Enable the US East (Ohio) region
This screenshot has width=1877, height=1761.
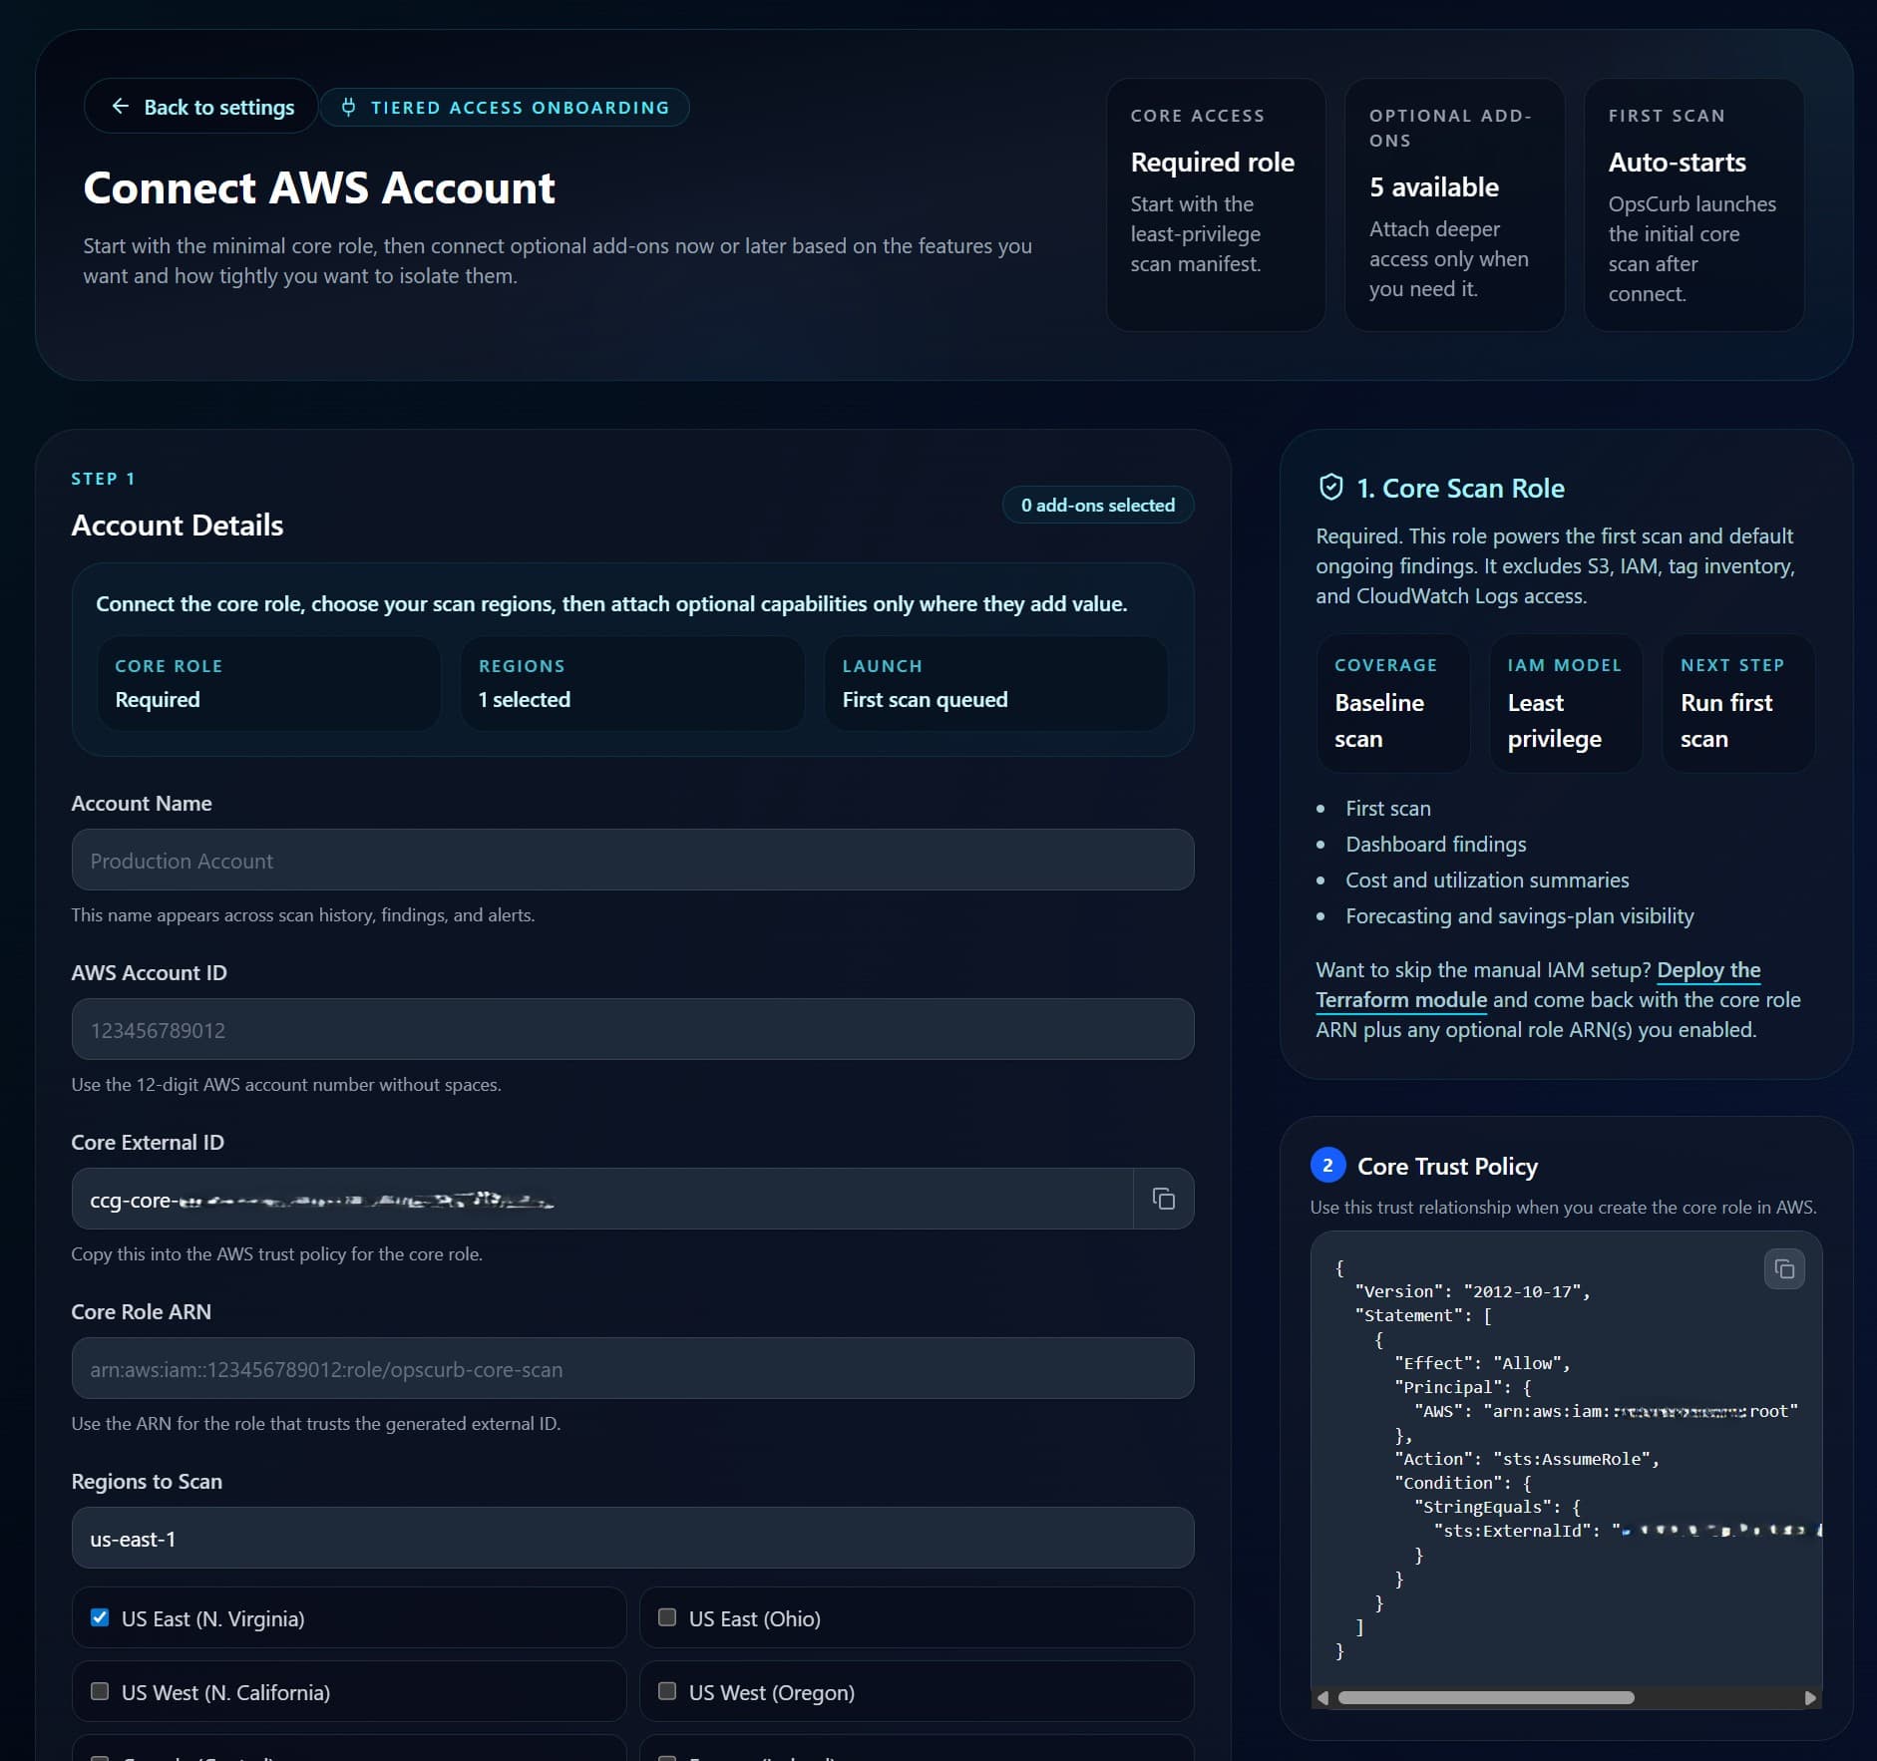pos(666,1617)
